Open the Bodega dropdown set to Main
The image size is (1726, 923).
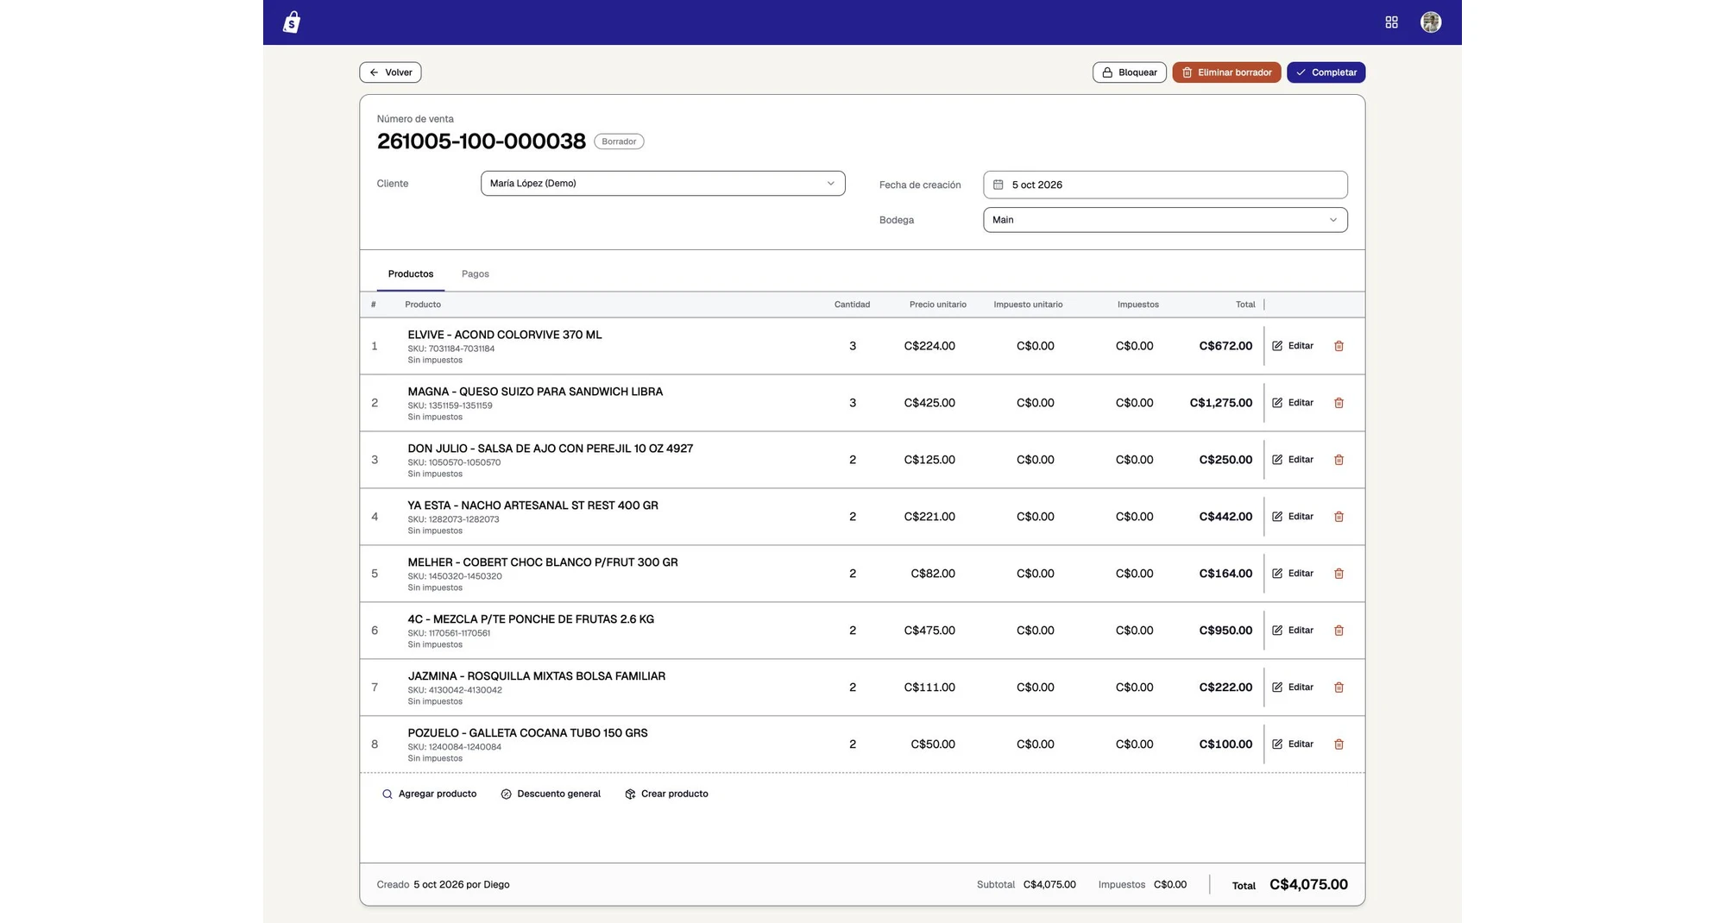(1165, 220)
